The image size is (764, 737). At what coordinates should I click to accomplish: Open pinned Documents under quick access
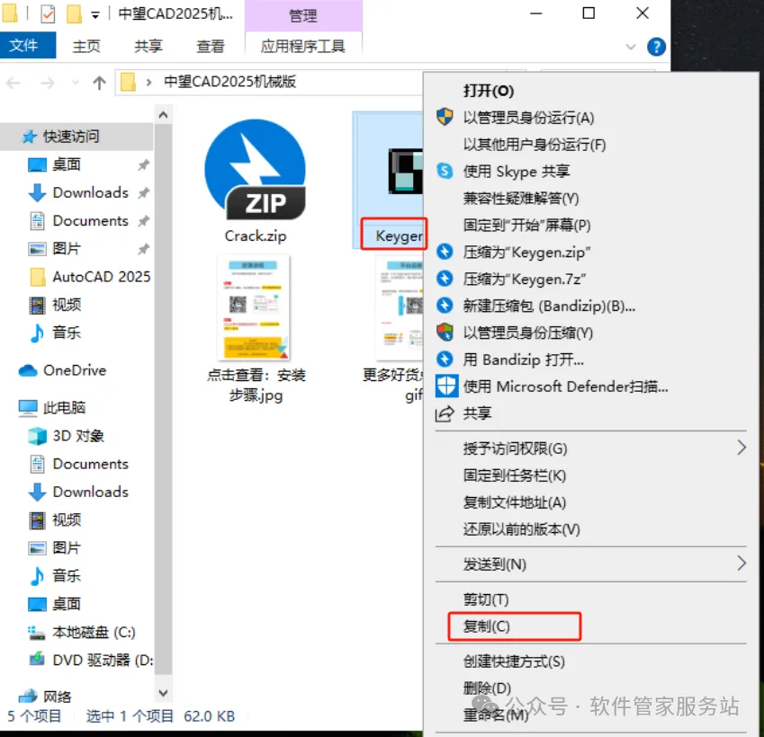91,221
